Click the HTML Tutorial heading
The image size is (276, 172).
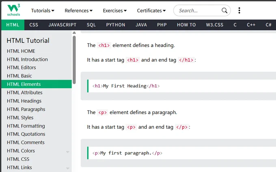point(28,40)
